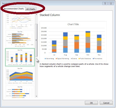116x108 pixels.
Task: Open dialog help question mark button
Action: (105, 4)
